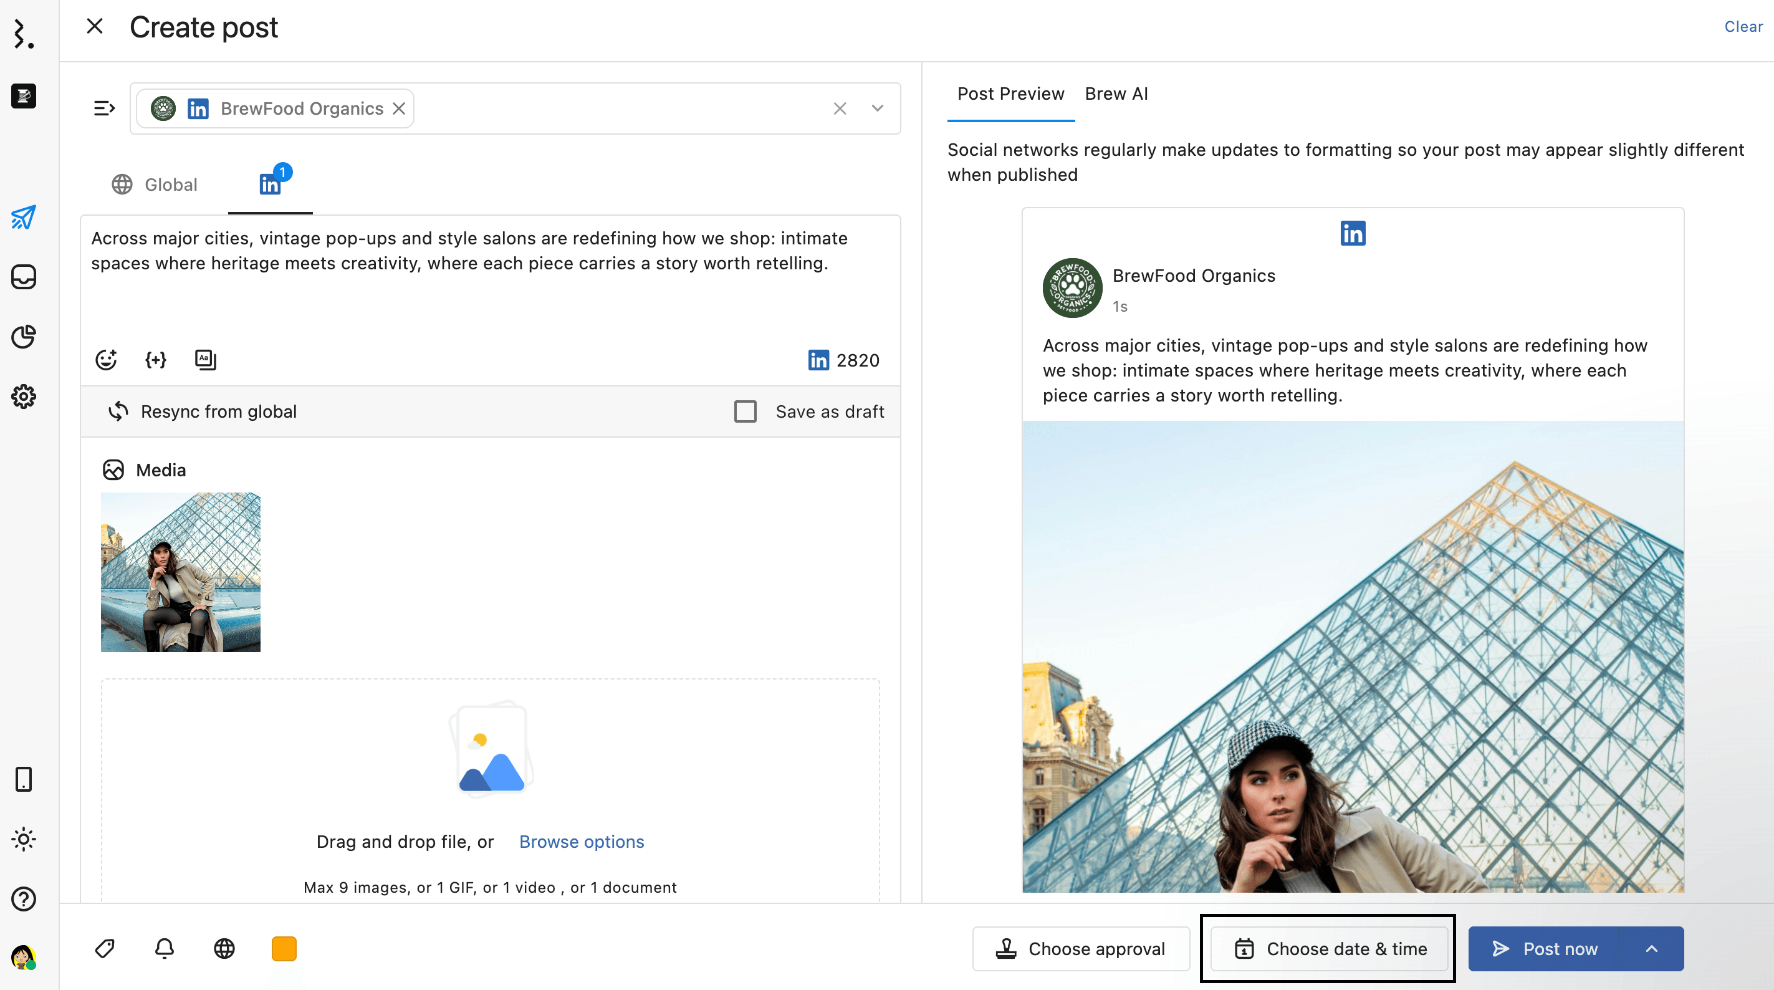The width and height of the screenshot is (1774, 990).
Task: Open the tags label icon in footer
Action: pyautogui.click(x=105, y=949)
